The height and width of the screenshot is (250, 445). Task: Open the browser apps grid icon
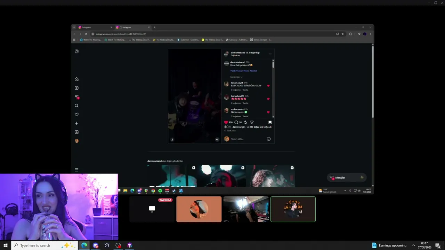(x=74, y=40)
